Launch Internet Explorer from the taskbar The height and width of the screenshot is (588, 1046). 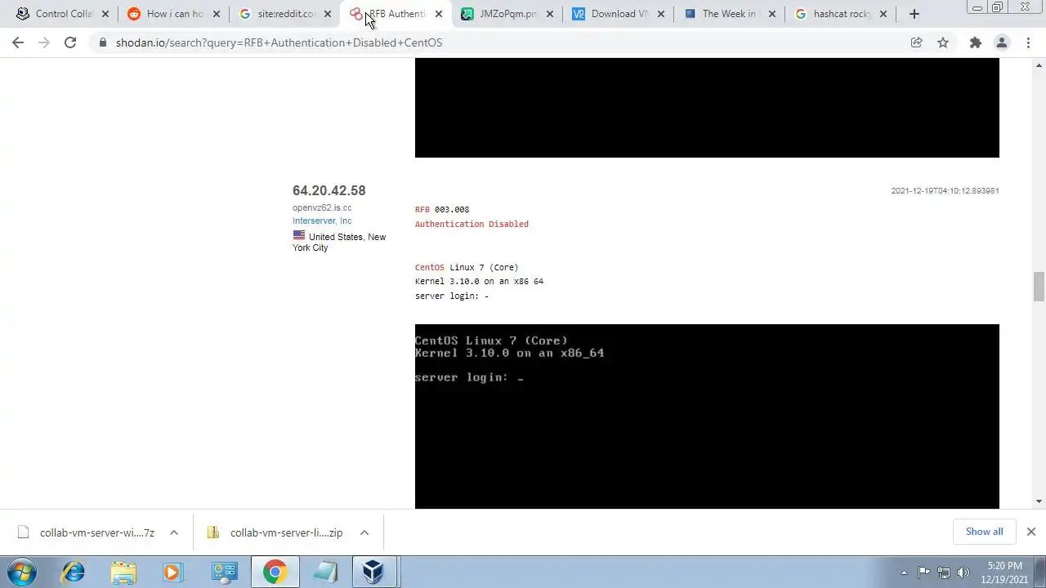pos(74,572)
